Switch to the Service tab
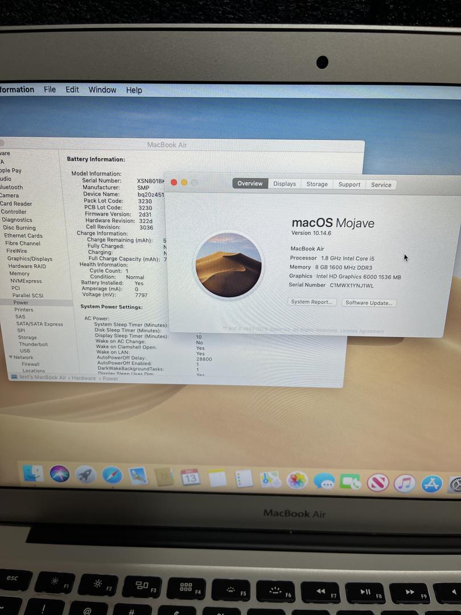The width and height of the screenshot is (461, 615). click(381, 184)
